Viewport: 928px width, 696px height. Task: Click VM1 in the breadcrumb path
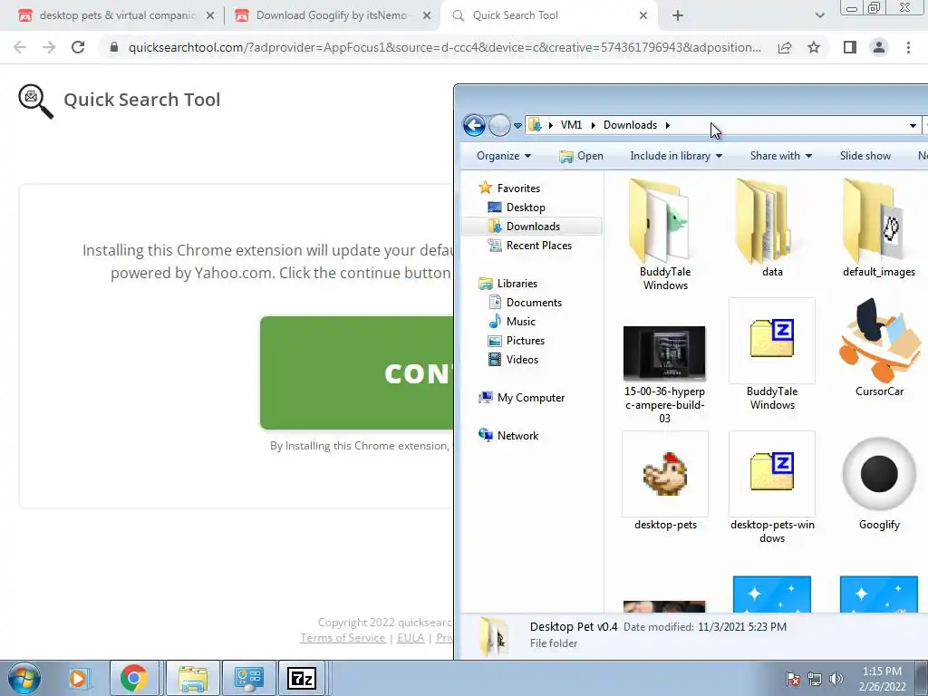pyautogui.click(x=571, y=125)
